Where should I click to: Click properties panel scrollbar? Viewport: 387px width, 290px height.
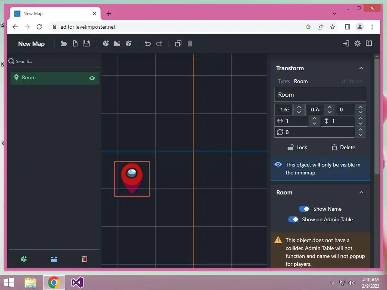[377, 116]
